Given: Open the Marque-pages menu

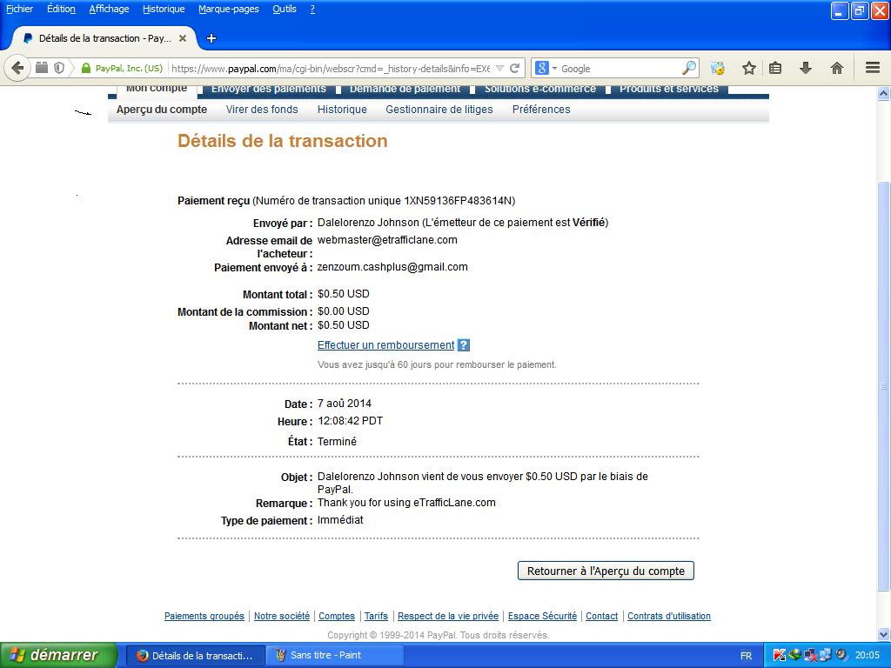Looking at the screenshot, I should click(x=229, y=9).
